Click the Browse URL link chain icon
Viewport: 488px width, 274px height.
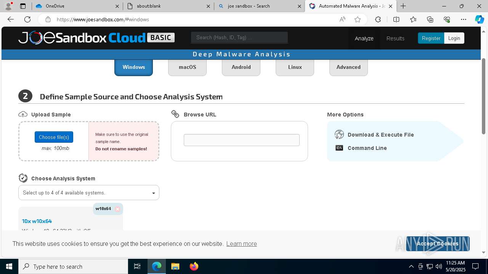coord(175,114)
